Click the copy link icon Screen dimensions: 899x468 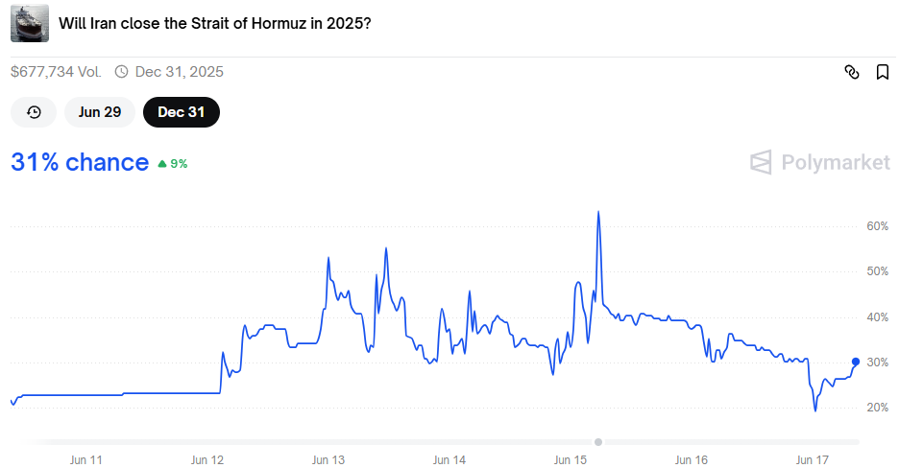pyautogui.click(x=851, y=72)
